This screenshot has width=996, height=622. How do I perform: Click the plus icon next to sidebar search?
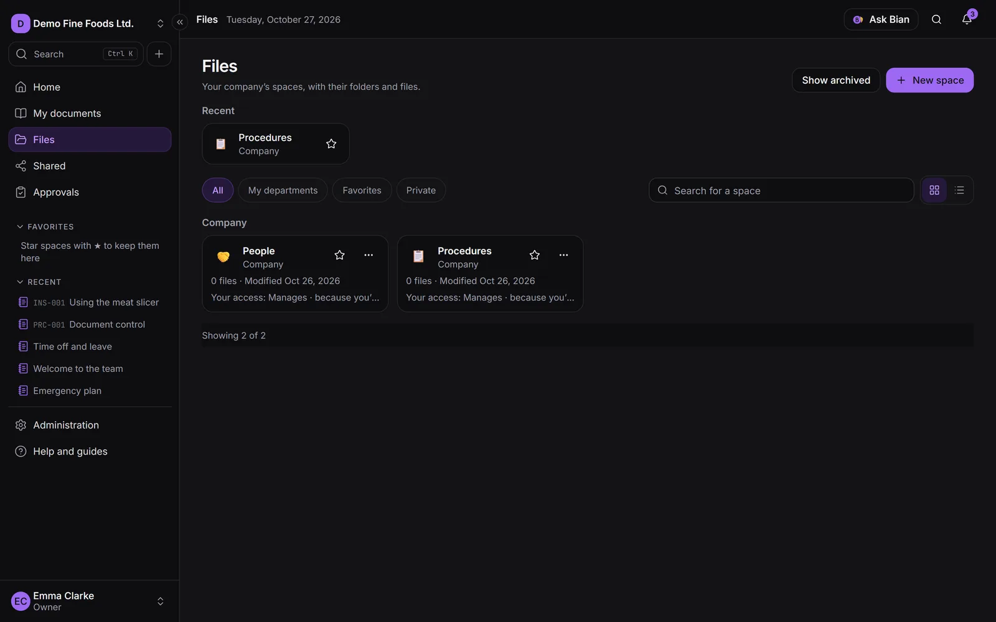coord(159,54)
